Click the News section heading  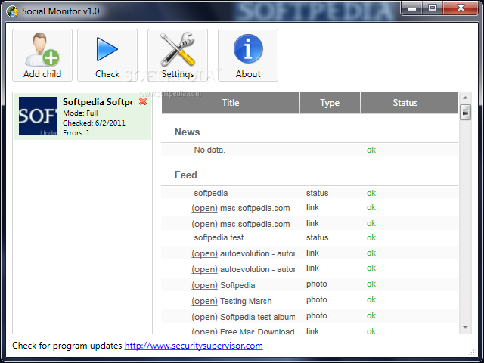coord(187,132)
